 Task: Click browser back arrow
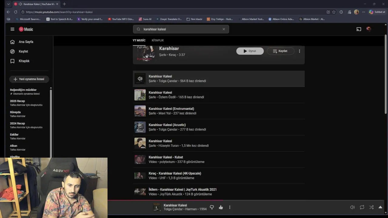click(8, 12)
